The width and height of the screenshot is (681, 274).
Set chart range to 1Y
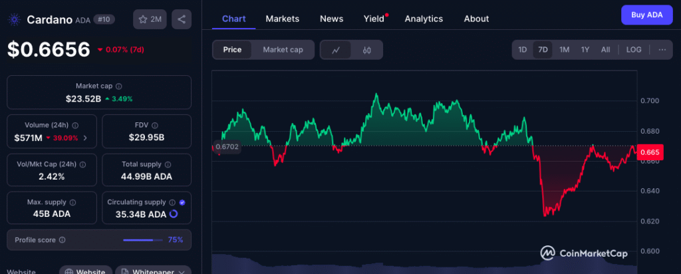click(x=585, y=49)
